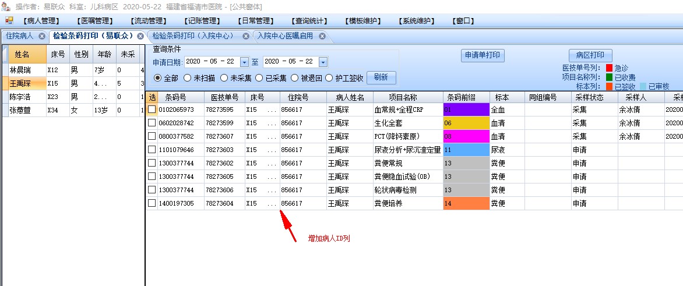Check the box for 血常规+全程CRP row

coord(152,110)
